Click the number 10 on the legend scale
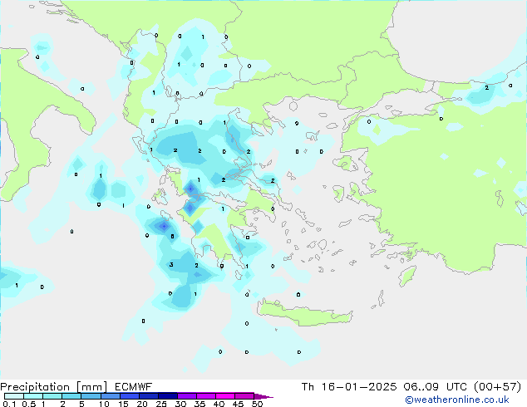Image resolution: width=527 pixels, height=407 pixels. (x=103, y=404)
